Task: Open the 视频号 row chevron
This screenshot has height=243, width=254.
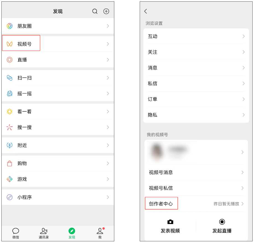Action: pyautogui.click(x=108, y=44)
